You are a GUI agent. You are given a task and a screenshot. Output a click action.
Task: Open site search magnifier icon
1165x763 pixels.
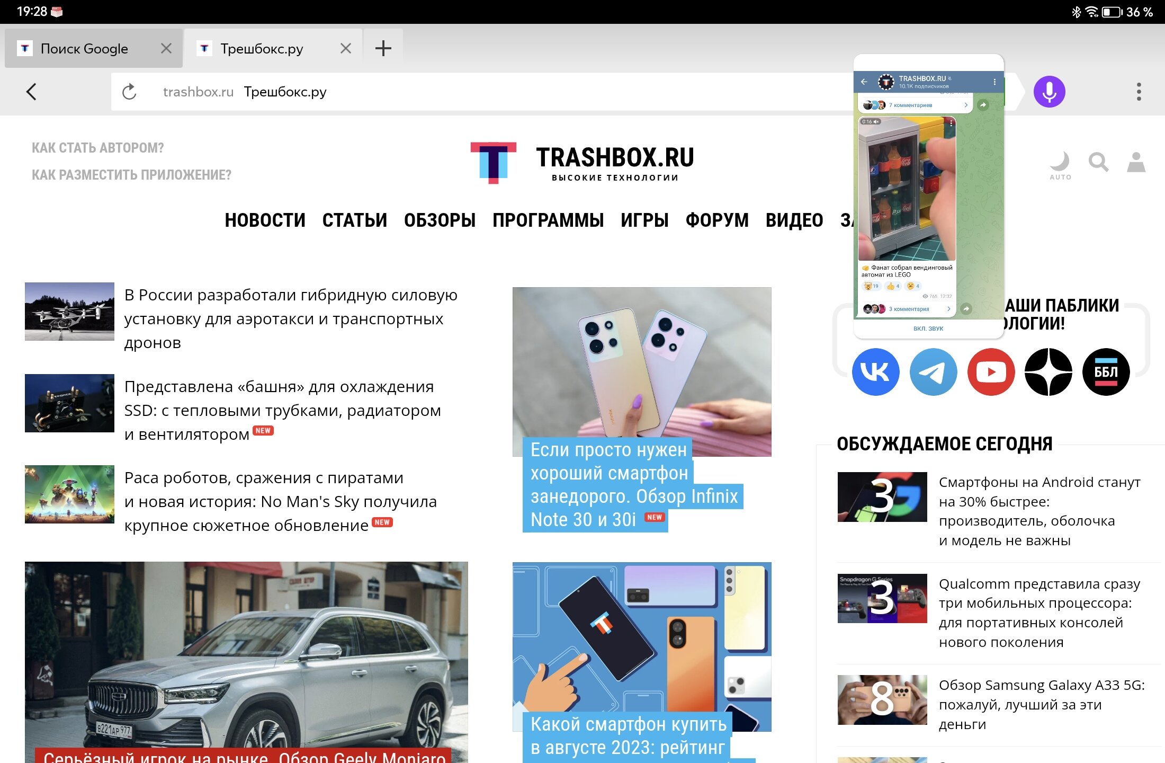coord(1098,162)
